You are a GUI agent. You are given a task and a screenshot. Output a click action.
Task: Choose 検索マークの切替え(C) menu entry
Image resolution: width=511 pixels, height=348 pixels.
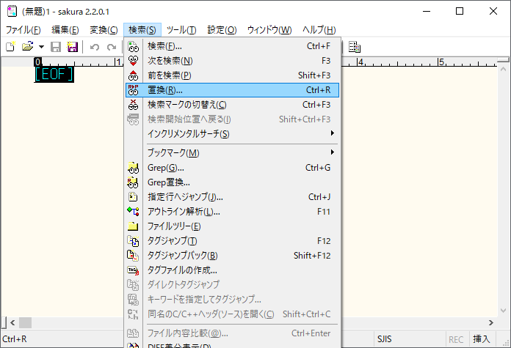tap(232, 105)
